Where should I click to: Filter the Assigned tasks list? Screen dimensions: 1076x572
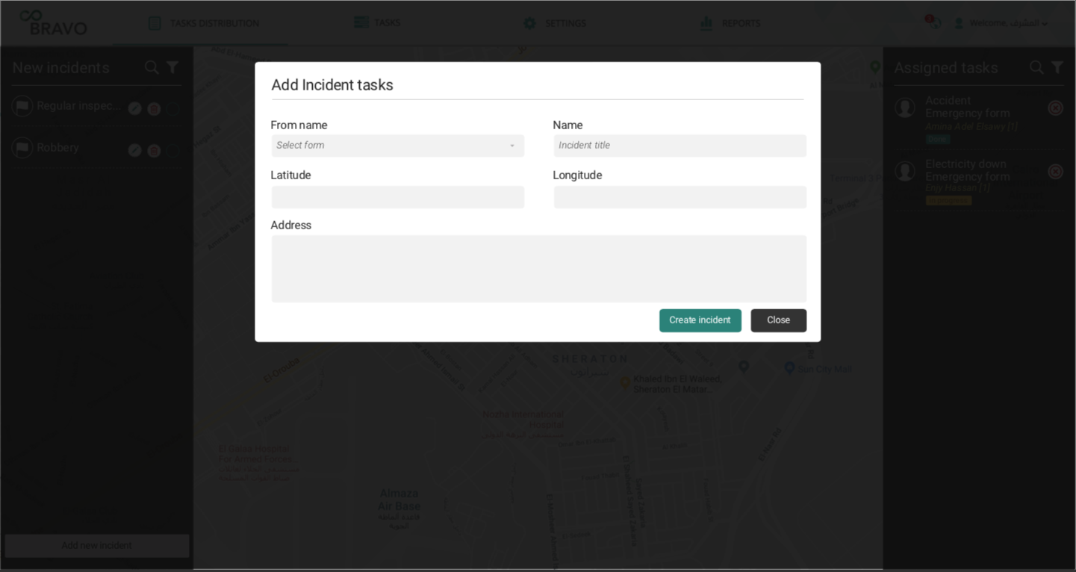pyautogui.click(x=1057, y=68)
